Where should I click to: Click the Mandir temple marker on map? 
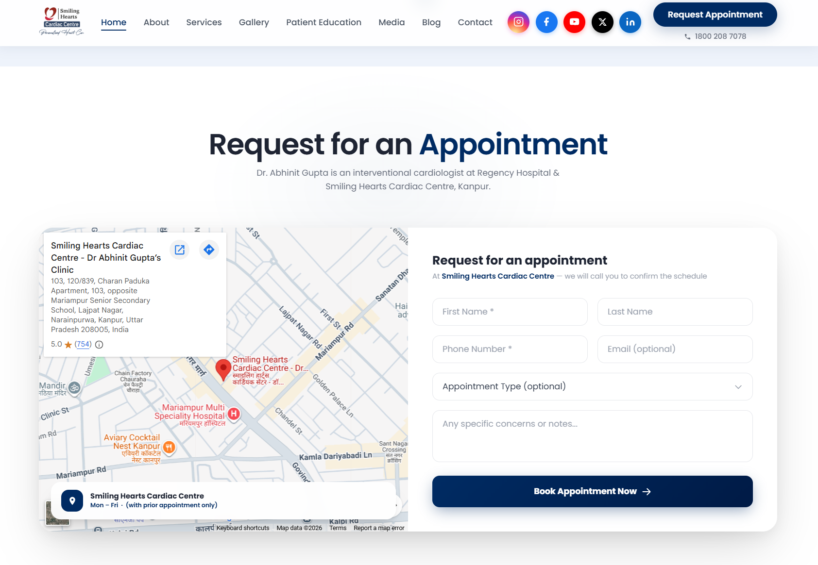(74, 387)
